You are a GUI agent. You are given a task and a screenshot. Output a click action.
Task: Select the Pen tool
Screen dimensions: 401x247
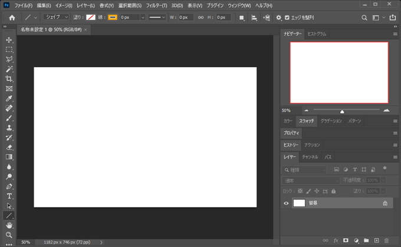point(9,186)
